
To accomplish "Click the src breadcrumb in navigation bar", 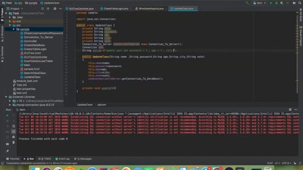I will click(x=18, y=3).
